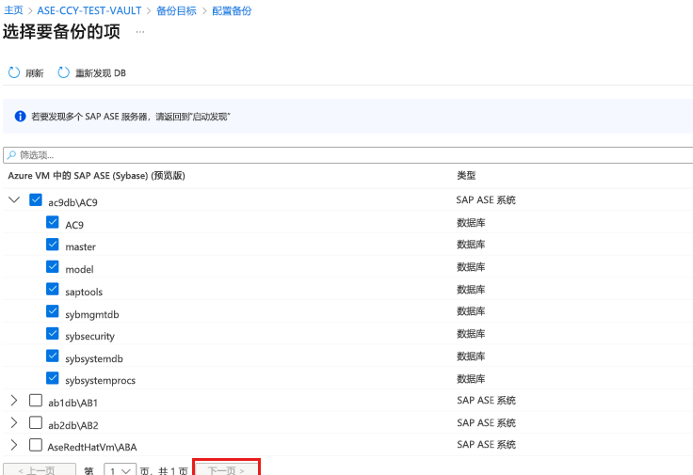Viewport: 693px width, 475px height.
Task: Select the AseRedtHatVm\ABA row name
Action: pyautogui.click(x=92, y=447)
